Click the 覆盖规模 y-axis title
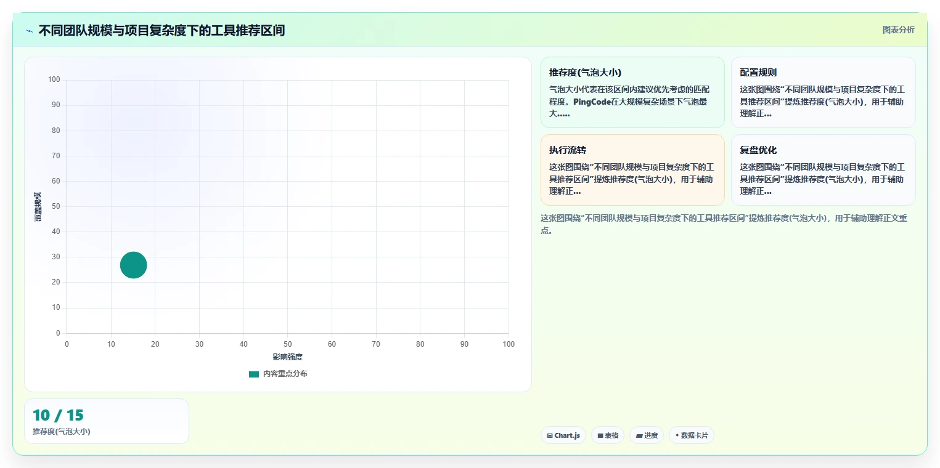This screenshot has height=468, width=940. click(x=38, y=206)
